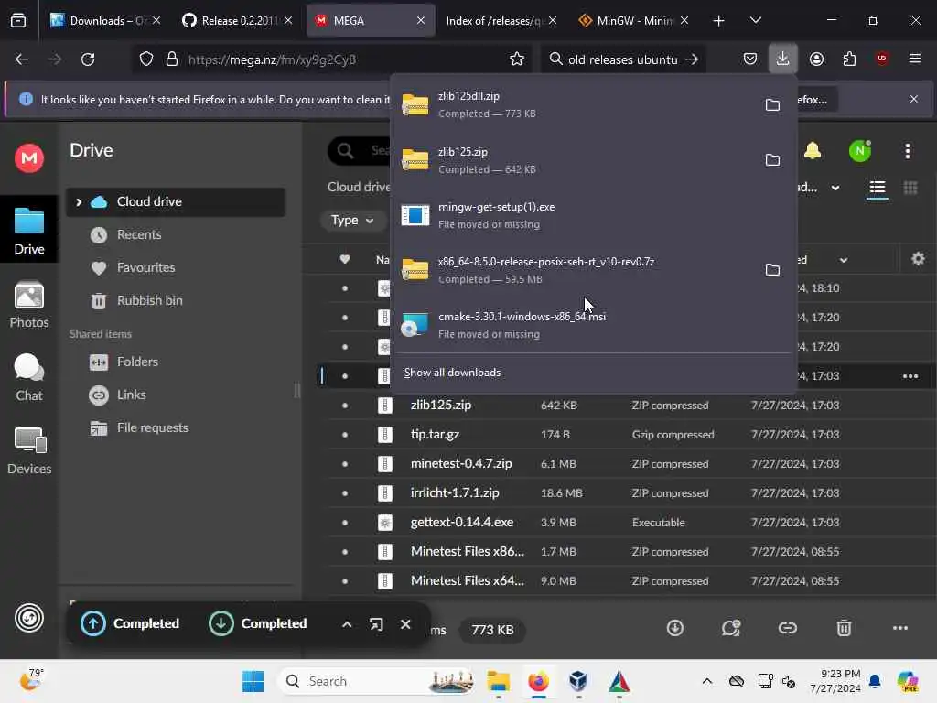Switch to list view in MEGA

point(878,188)
